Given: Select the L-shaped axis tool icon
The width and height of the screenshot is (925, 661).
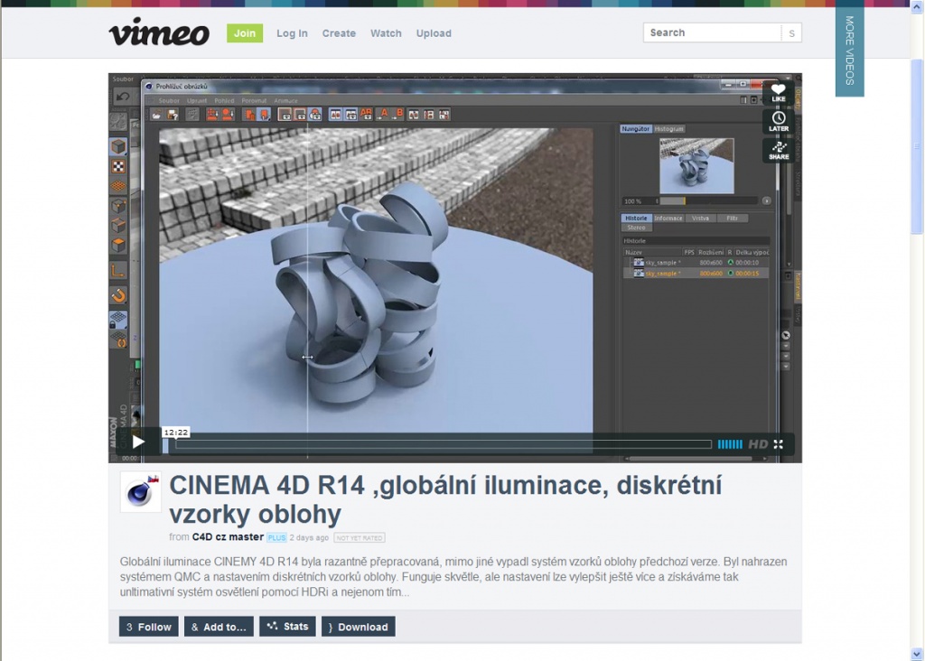Looking at the screenshot, I should tap(118, 271).
